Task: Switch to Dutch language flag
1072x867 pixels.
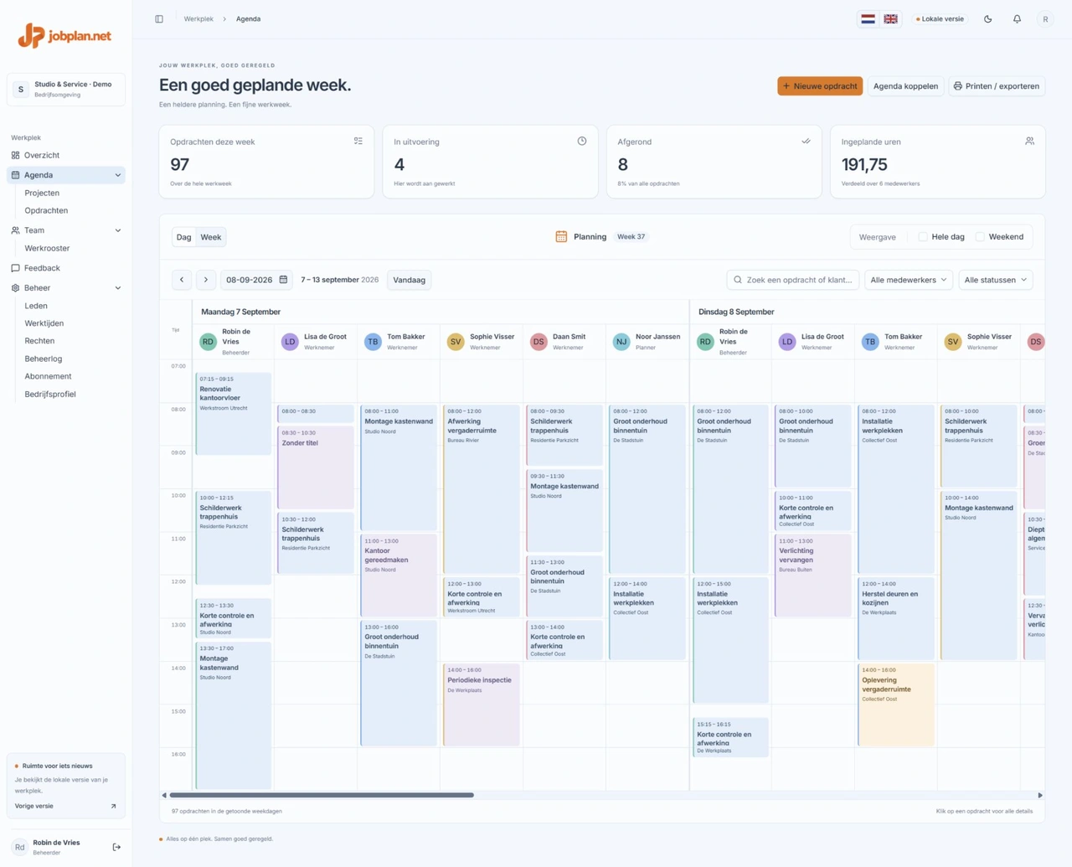Action: [868, 19]
